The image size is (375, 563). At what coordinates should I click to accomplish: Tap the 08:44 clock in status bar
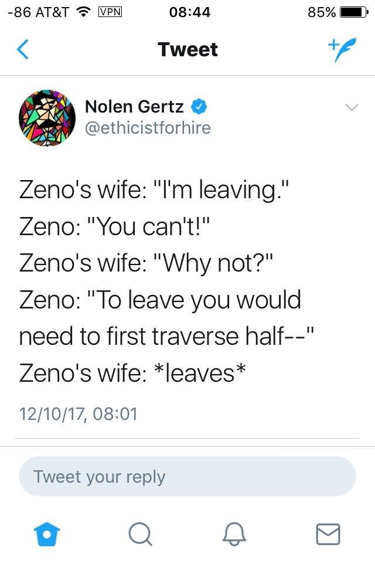189,12
